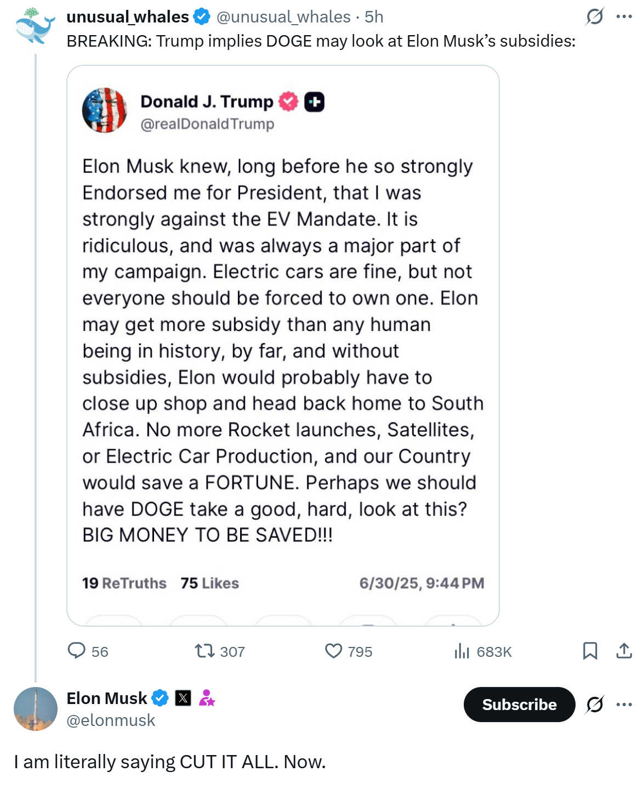Screen dimensions: 643x794
Task: Click the X affiliation badge
Action: pyautogui.click(x=183, y=698)
